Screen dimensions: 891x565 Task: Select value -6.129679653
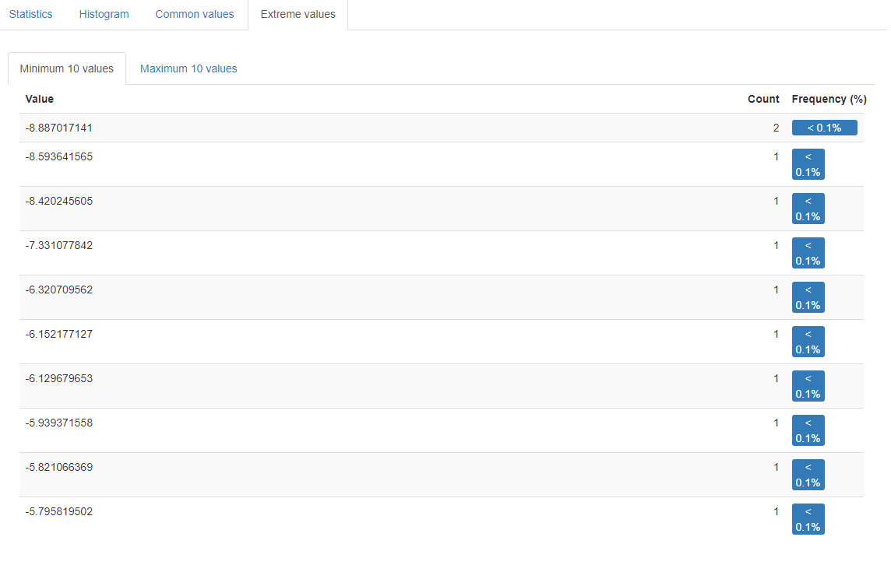59,378
